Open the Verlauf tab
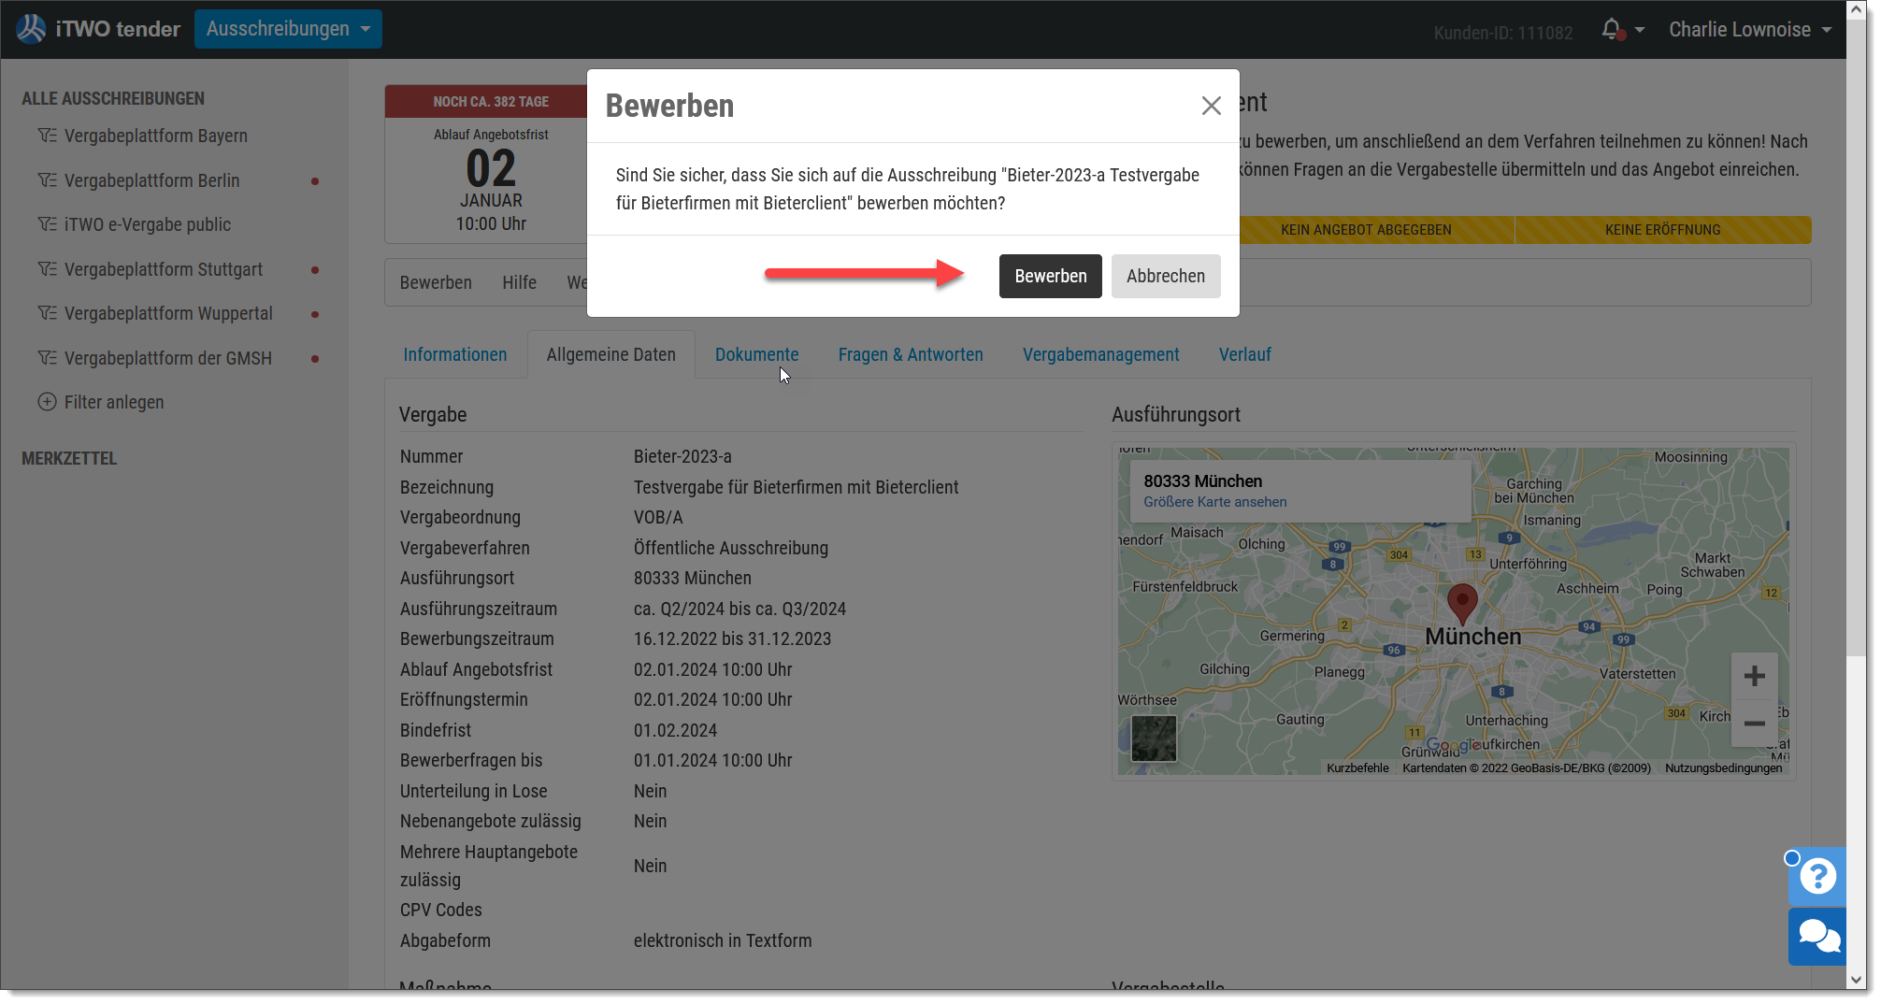 pyautogui.click(x=1244, y=355)
